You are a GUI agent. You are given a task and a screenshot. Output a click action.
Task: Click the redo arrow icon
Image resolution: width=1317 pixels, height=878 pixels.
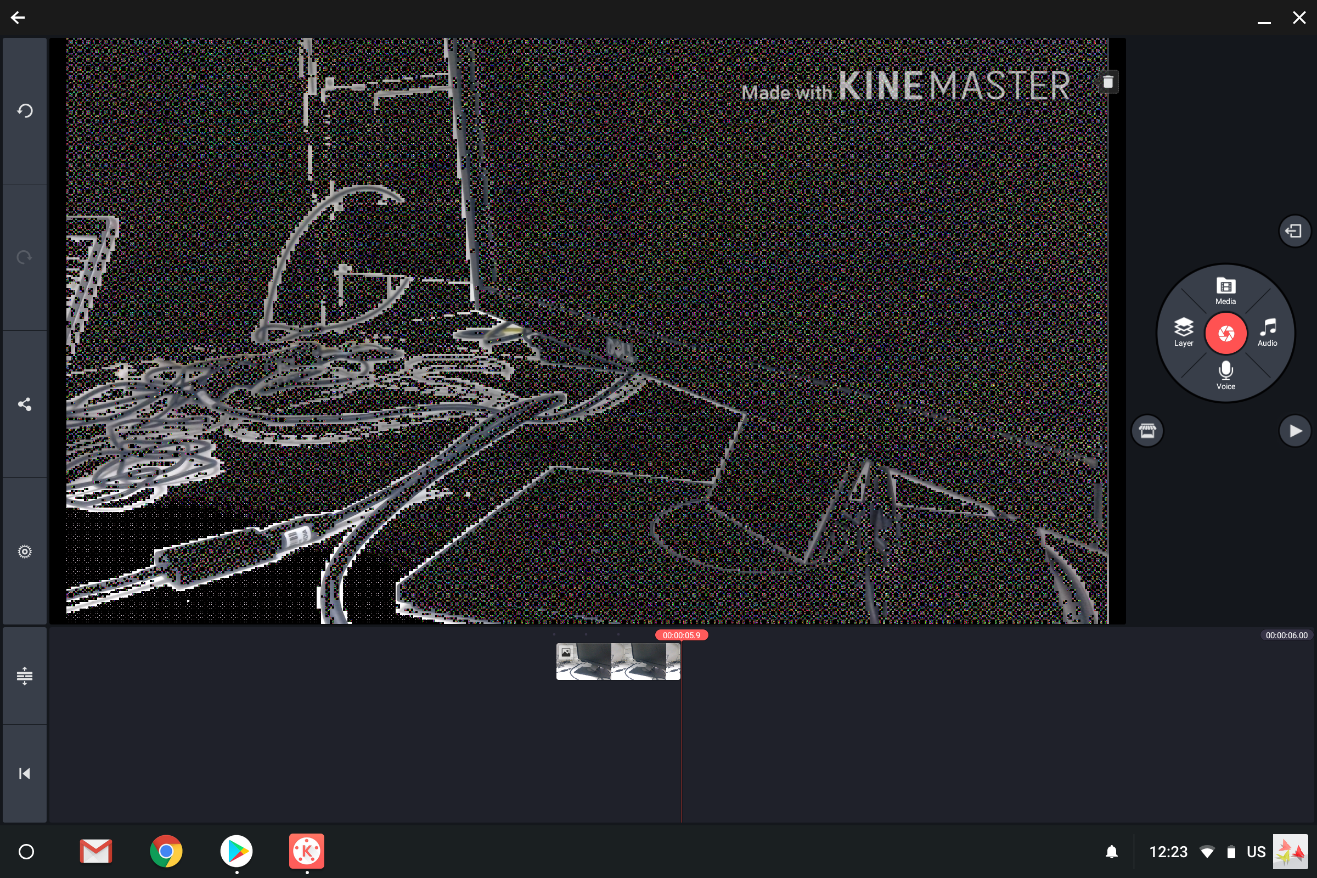tap(25, 257)
